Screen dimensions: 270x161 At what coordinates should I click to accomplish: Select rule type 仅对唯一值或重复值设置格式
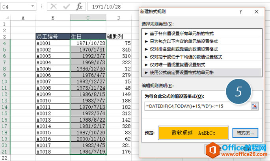202,65
